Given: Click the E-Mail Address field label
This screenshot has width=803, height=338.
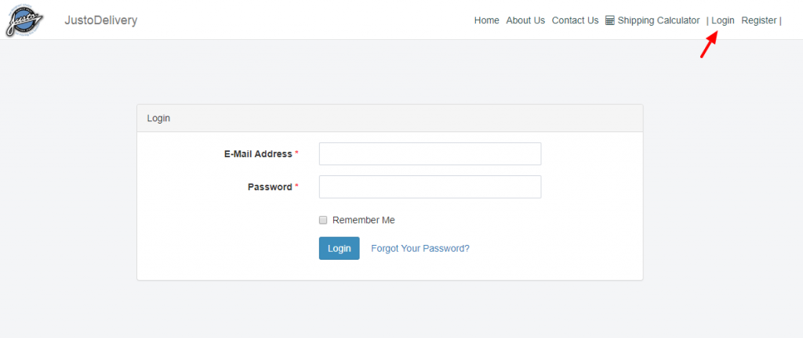Looking at the screenshot, I should (258, 153).
